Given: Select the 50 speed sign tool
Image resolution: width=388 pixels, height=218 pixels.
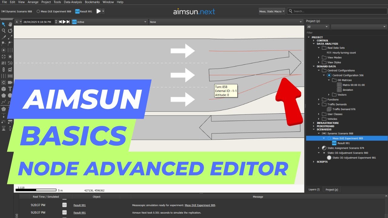Looking at the screenshot, I should pos(10,63).
